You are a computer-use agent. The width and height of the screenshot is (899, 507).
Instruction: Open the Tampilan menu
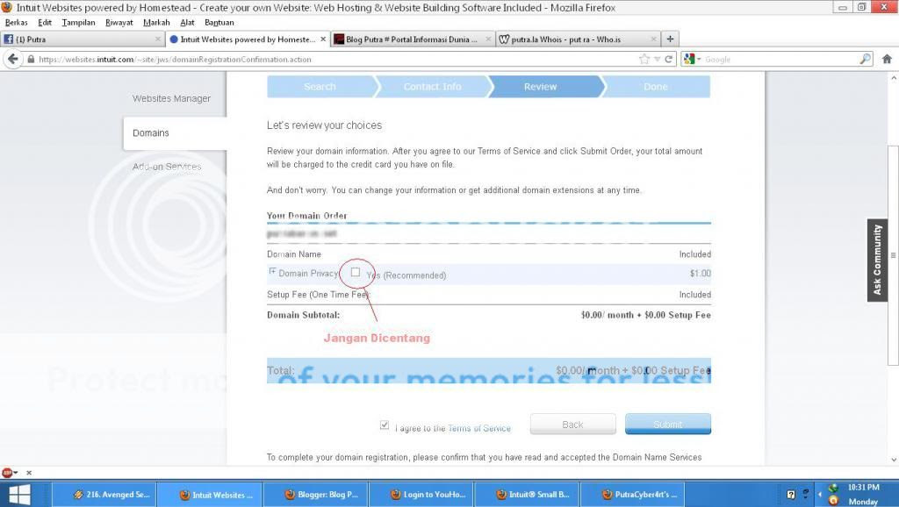point(78,22)
